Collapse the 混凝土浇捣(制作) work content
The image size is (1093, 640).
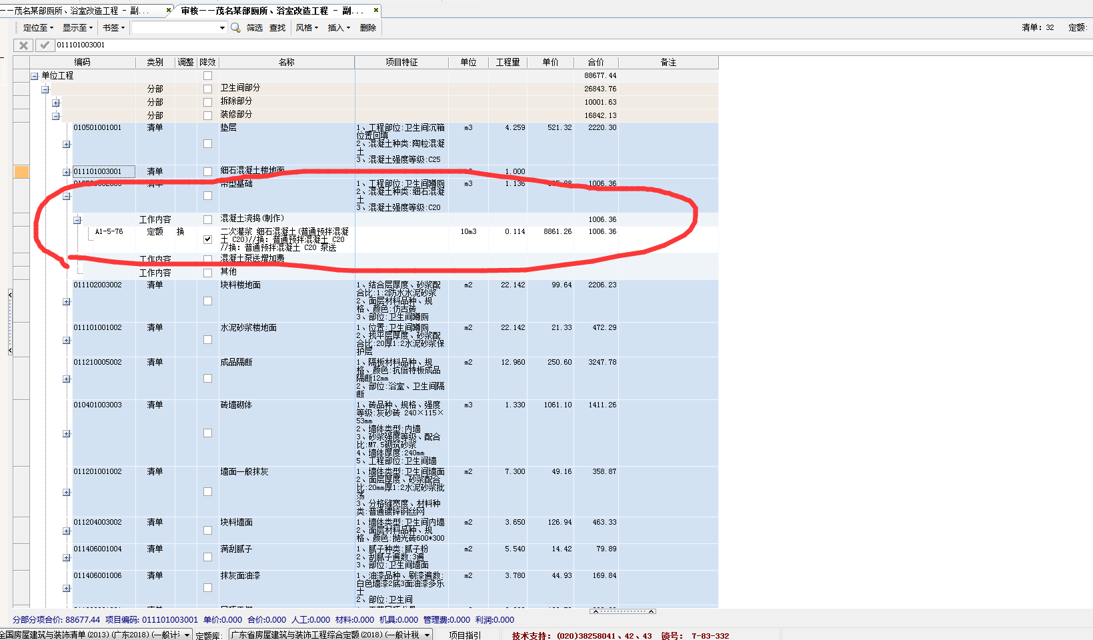77,220
